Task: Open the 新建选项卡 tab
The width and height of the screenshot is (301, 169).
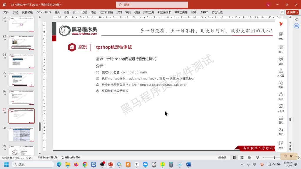Action: click(x=164, y=12)
